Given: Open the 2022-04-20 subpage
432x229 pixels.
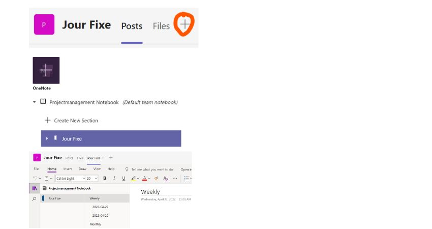Looking at the screenshot, I should click(100, 215).
